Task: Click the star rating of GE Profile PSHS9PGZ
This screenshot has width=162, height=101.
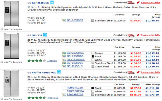Action: pos(37,98)
